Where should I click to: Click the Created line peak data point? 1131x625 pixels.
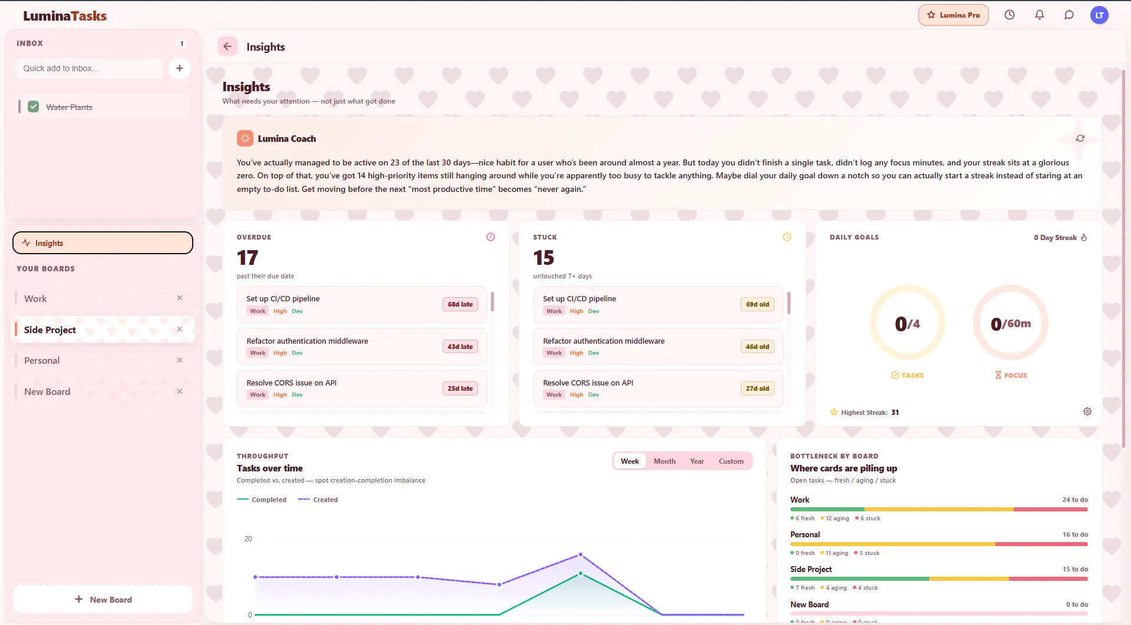pos(581,554)
